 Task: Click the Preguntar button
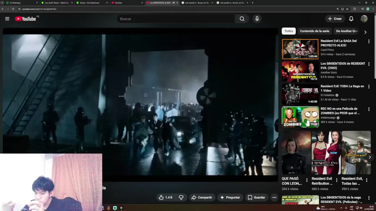click(x=230, y=198)
